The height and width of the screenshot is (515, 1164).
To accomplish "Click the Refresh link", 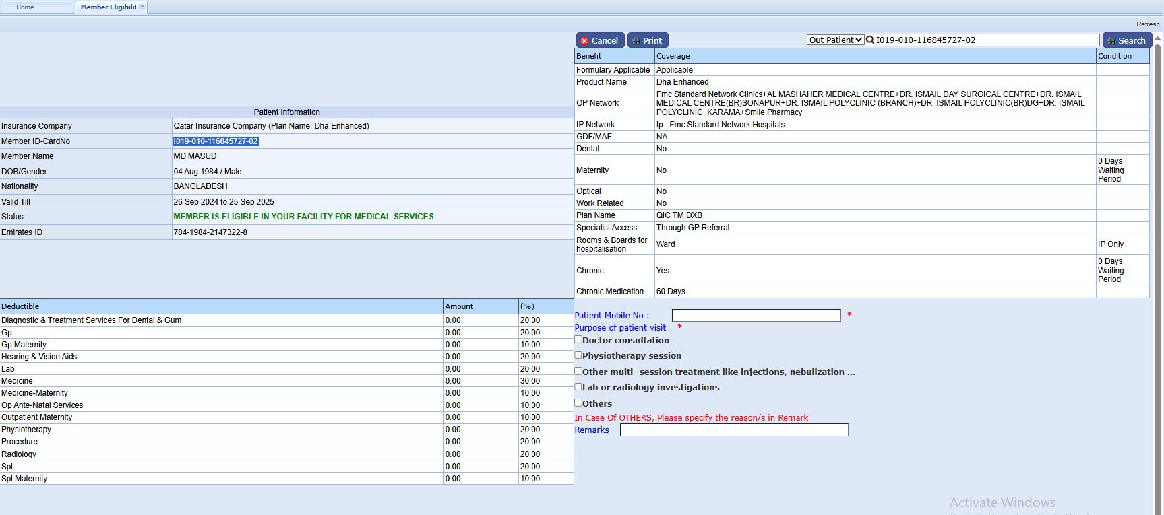I will 1147,24.
